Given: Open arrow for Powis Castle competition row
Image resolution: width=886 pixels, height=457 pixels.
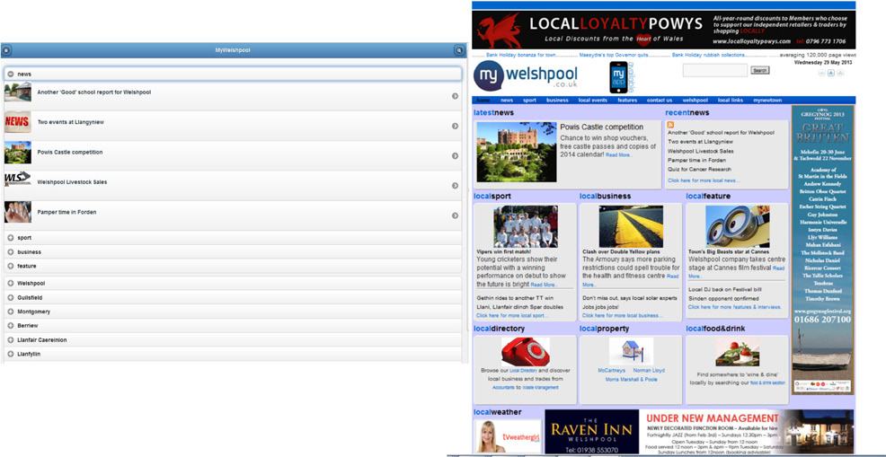Looking at the screenshot, I should (x=455, y=156).
